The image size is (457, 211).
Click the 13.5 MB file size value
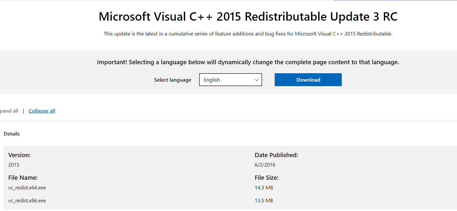[264, 200]
